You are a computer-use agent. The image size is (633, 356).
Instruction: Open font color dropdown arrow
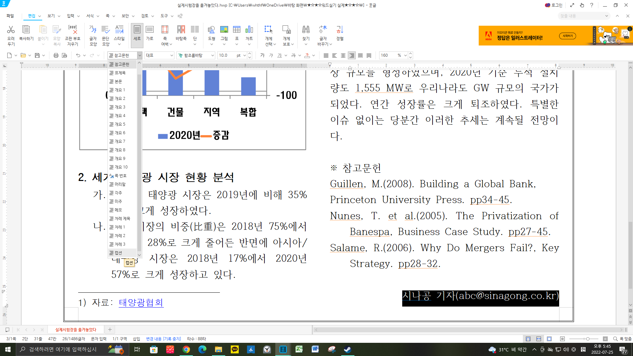pos(314,55)
